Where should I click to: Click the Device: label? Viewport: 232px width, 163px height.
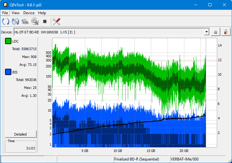click(x=7, y=32)
